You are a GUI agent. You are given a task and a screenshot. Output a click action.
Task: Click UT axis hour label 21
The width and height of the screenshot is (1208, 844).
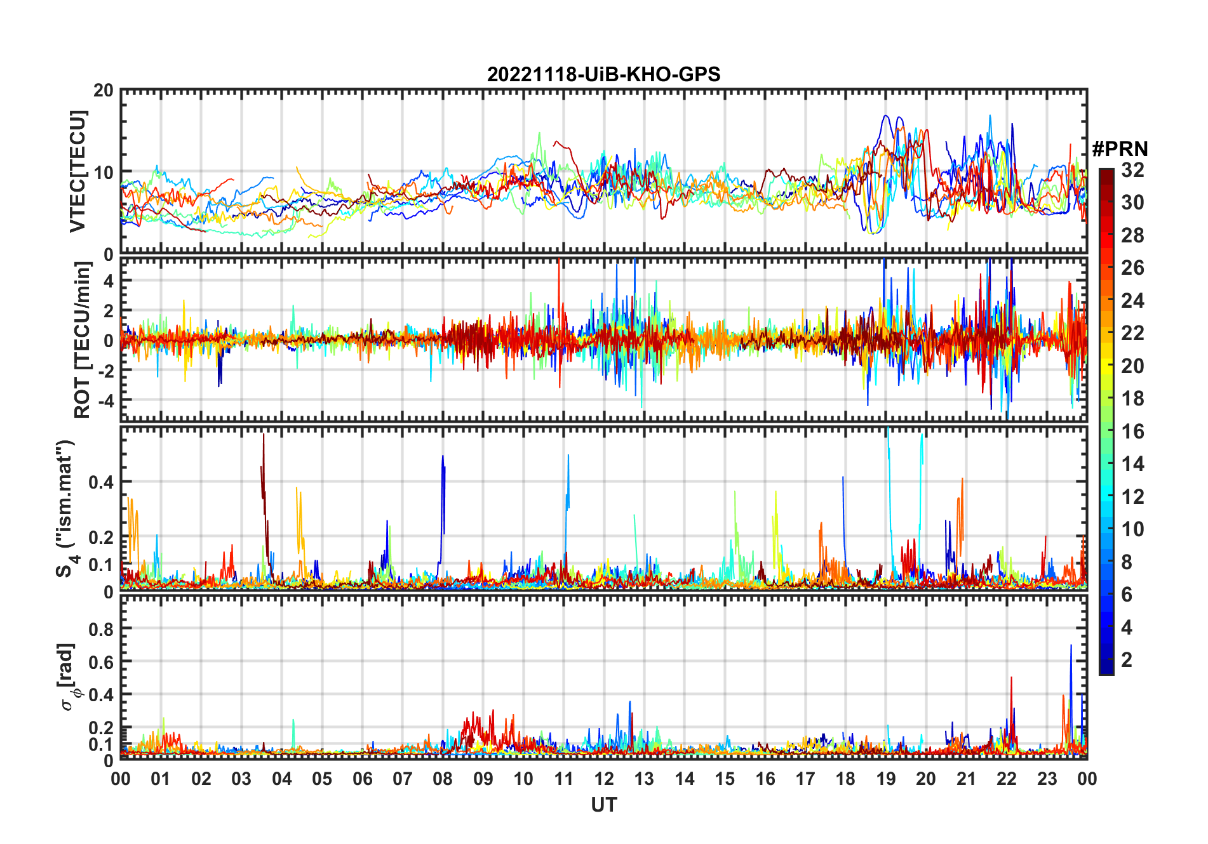point(967,779)
